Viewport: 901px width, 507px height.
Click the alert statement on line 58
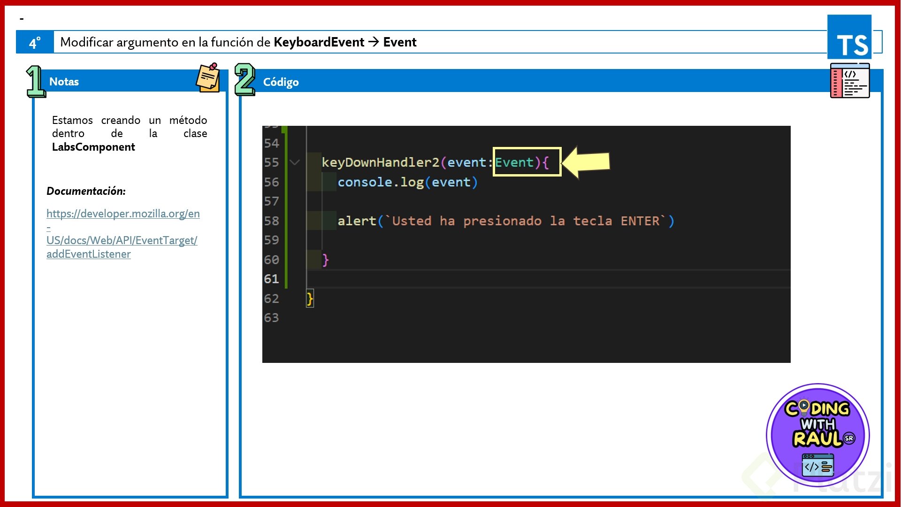click(x=505, y=221)
